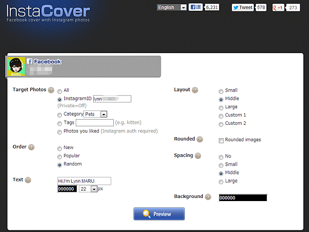309x232 pixels.
Task: Click the Rounded help icon
Action: pyautogui.click(x=200, y=139)
